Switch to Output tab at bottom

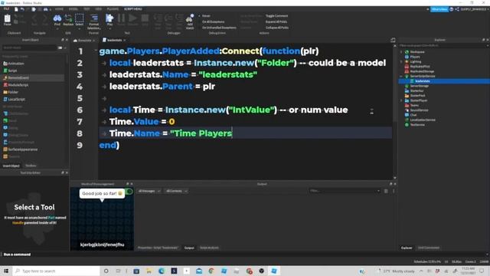tap(189, 248)
